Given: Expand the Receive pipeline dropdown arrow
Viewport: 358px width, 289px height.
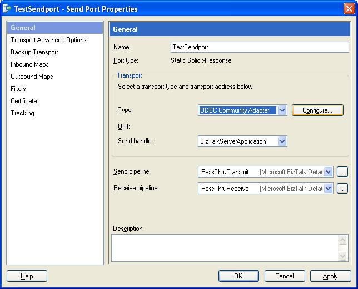Looking at the screenshot, I should [x=329, y=189].
